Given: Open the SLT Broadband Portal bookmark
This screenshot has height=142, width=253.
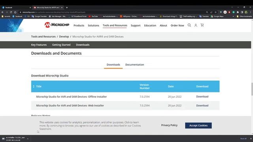Looking at the screenshot, I should click(77, 17).
